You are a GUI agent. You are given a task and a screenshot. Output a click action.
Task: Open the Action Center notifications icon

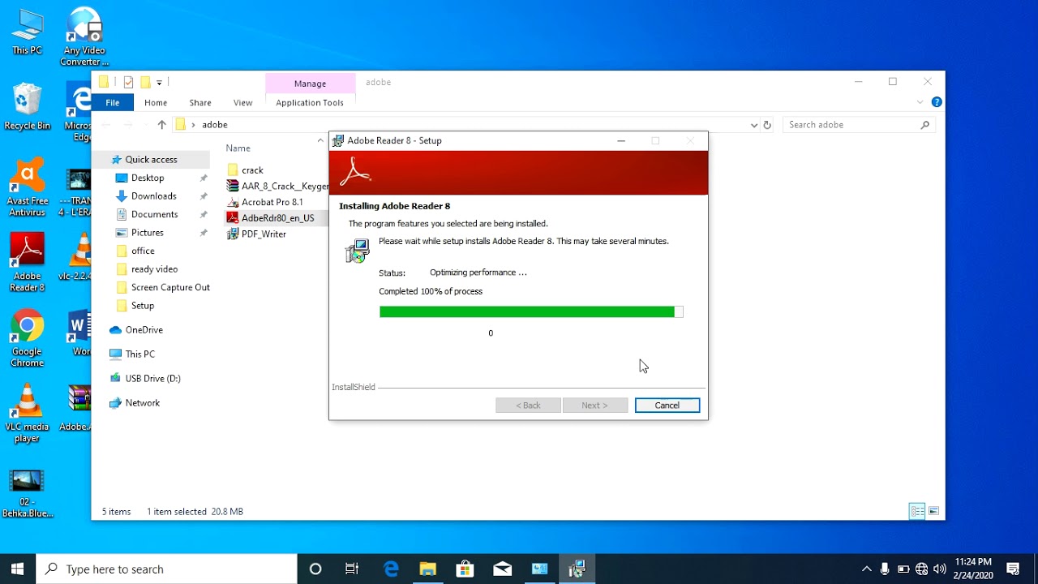pos(1013,569)
